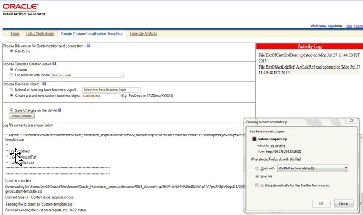Click the custom business object name field
363x215 pixels.
[x=101, y=96]
